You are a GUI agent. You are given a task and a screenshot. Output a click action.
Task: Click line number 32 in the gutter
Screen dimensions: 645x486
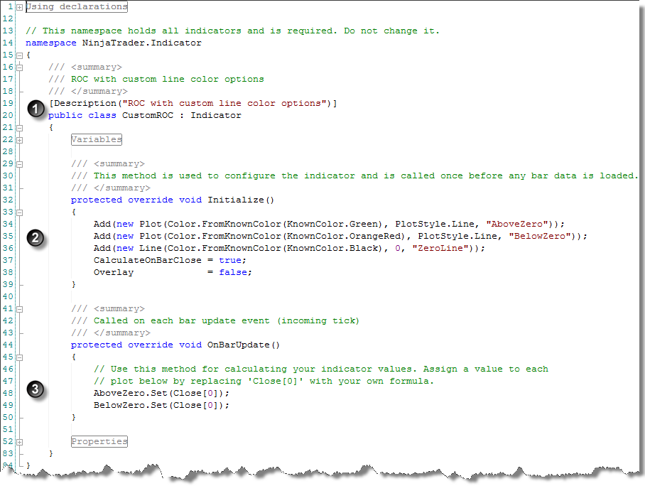click(x=8, y=200)
